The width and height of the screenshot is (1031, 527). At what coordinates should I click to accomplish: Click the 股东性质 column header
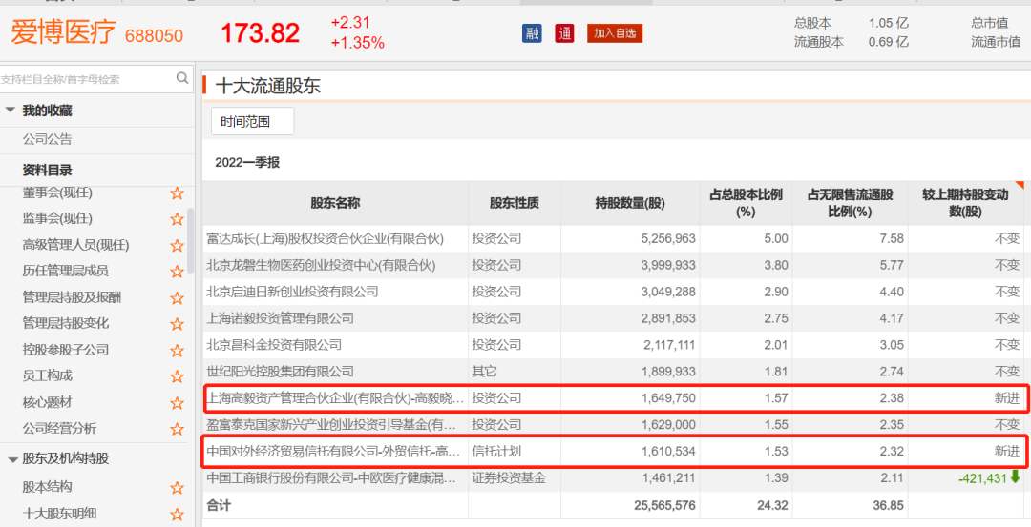[515, 203]
